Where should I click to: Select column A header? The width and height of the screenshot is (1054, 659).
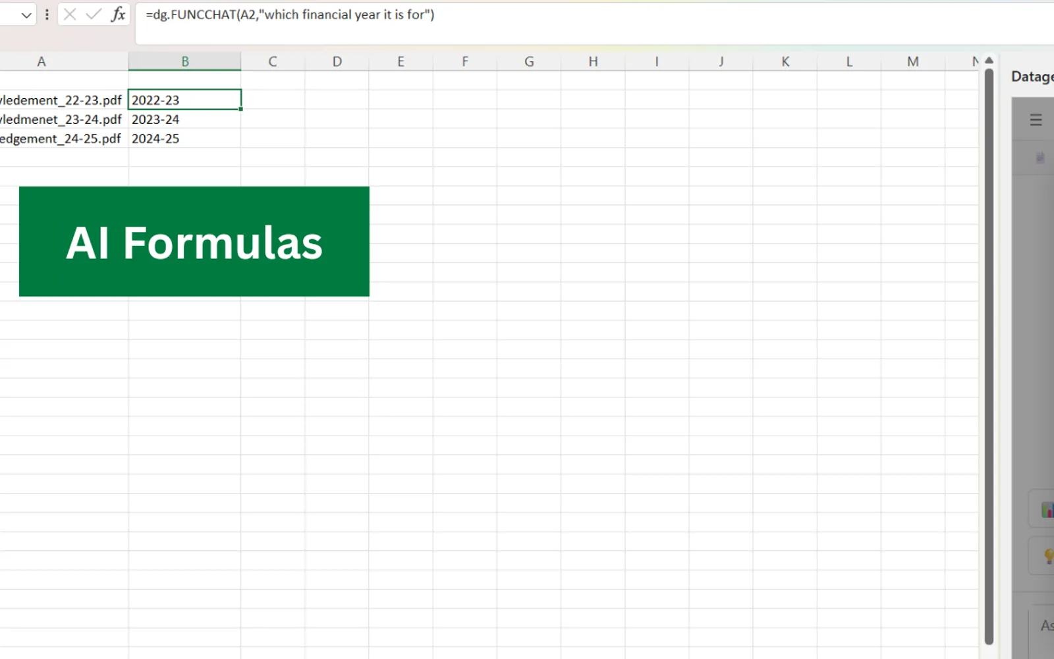tap(42, 61)
